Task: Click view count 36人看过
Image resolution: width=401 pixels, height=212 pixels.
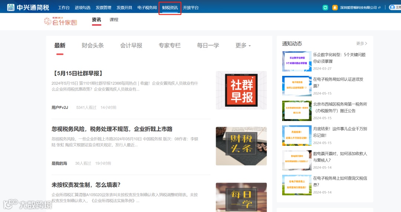Action: click(83, 163)
